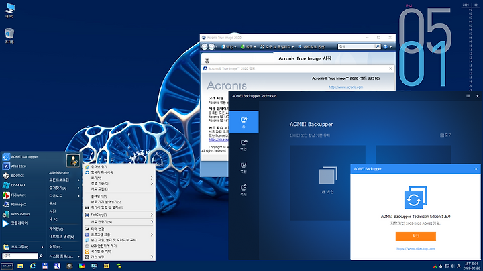Click Acronis 네트워크 옵션 toolbar button

311,47
